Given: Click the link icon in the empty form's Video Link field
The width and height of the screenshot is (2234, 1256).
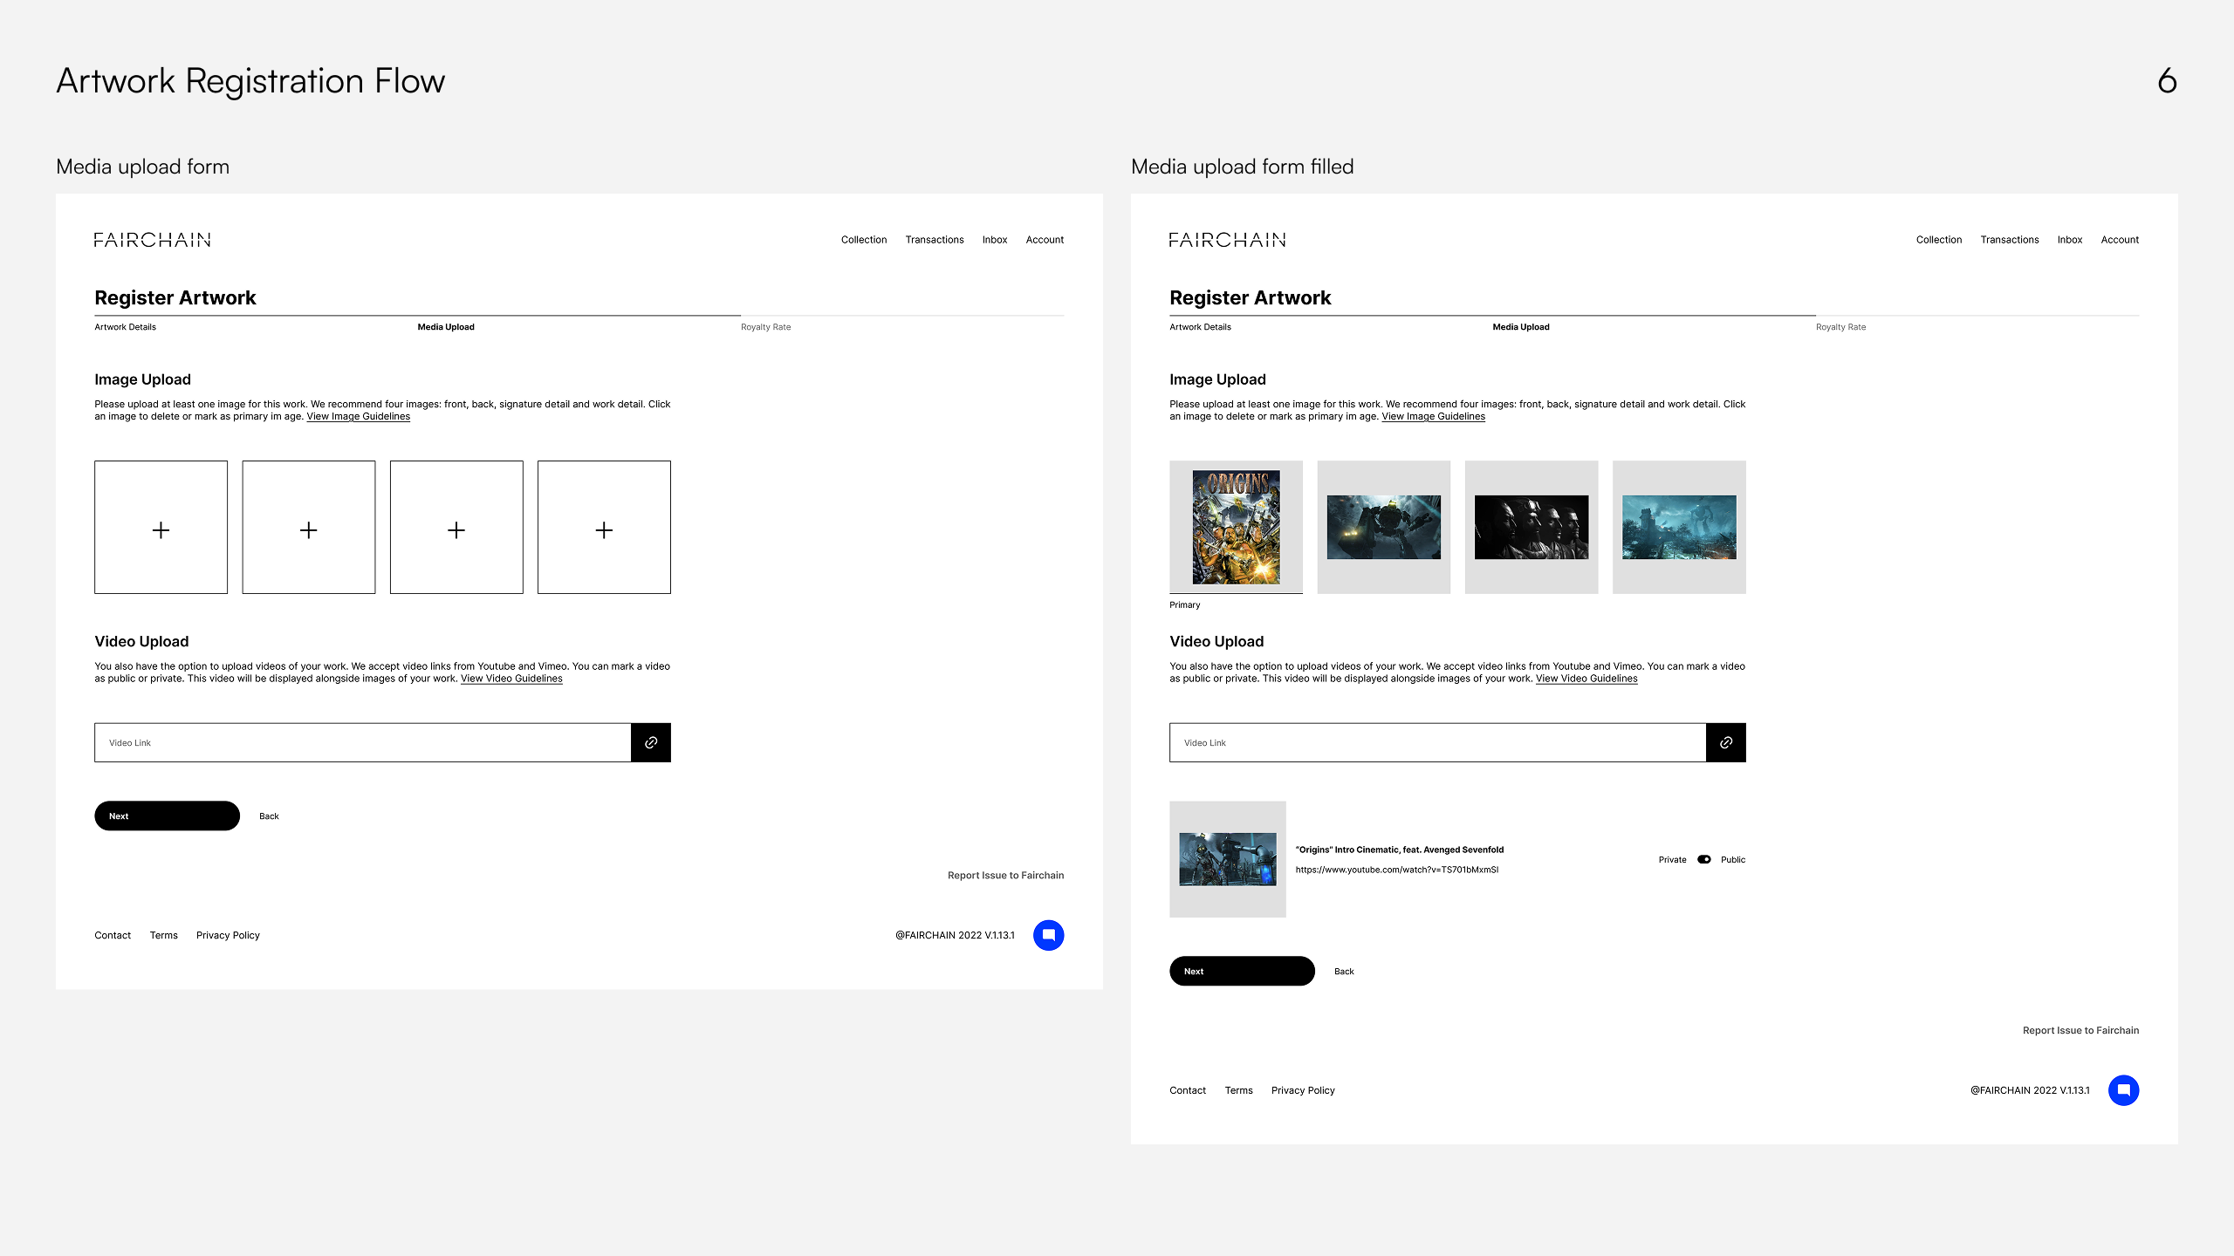Looking at the screenshot, I should pos(651,742).
